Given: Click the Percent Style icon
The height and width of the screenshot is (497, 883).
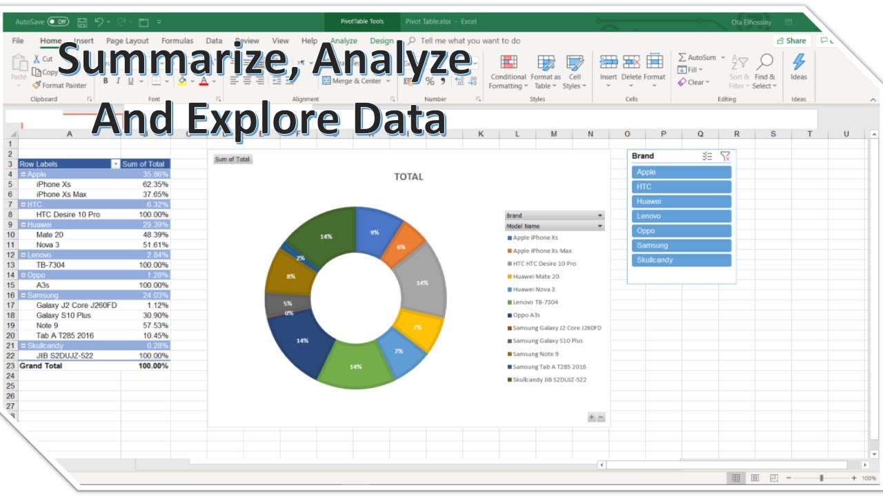Looking at the screenshot, I should (430, 81).
